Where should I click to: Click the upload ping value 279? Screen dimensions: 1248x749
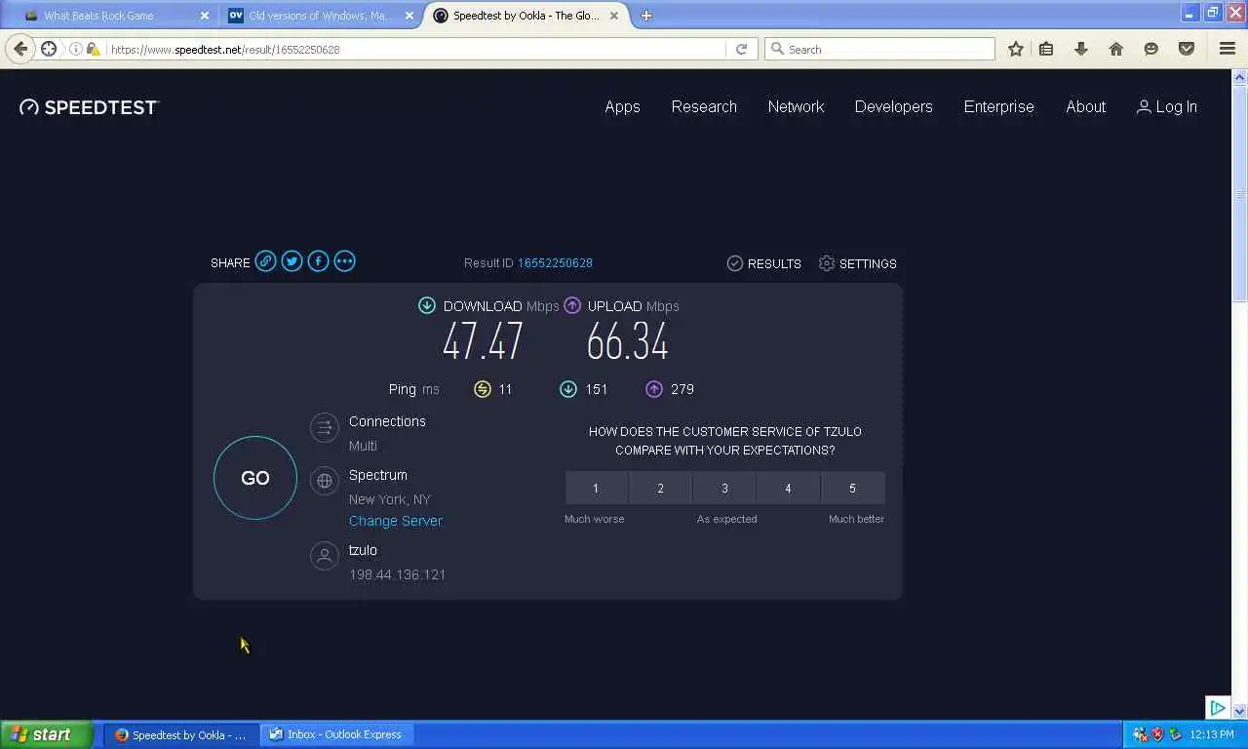(682, 389)
